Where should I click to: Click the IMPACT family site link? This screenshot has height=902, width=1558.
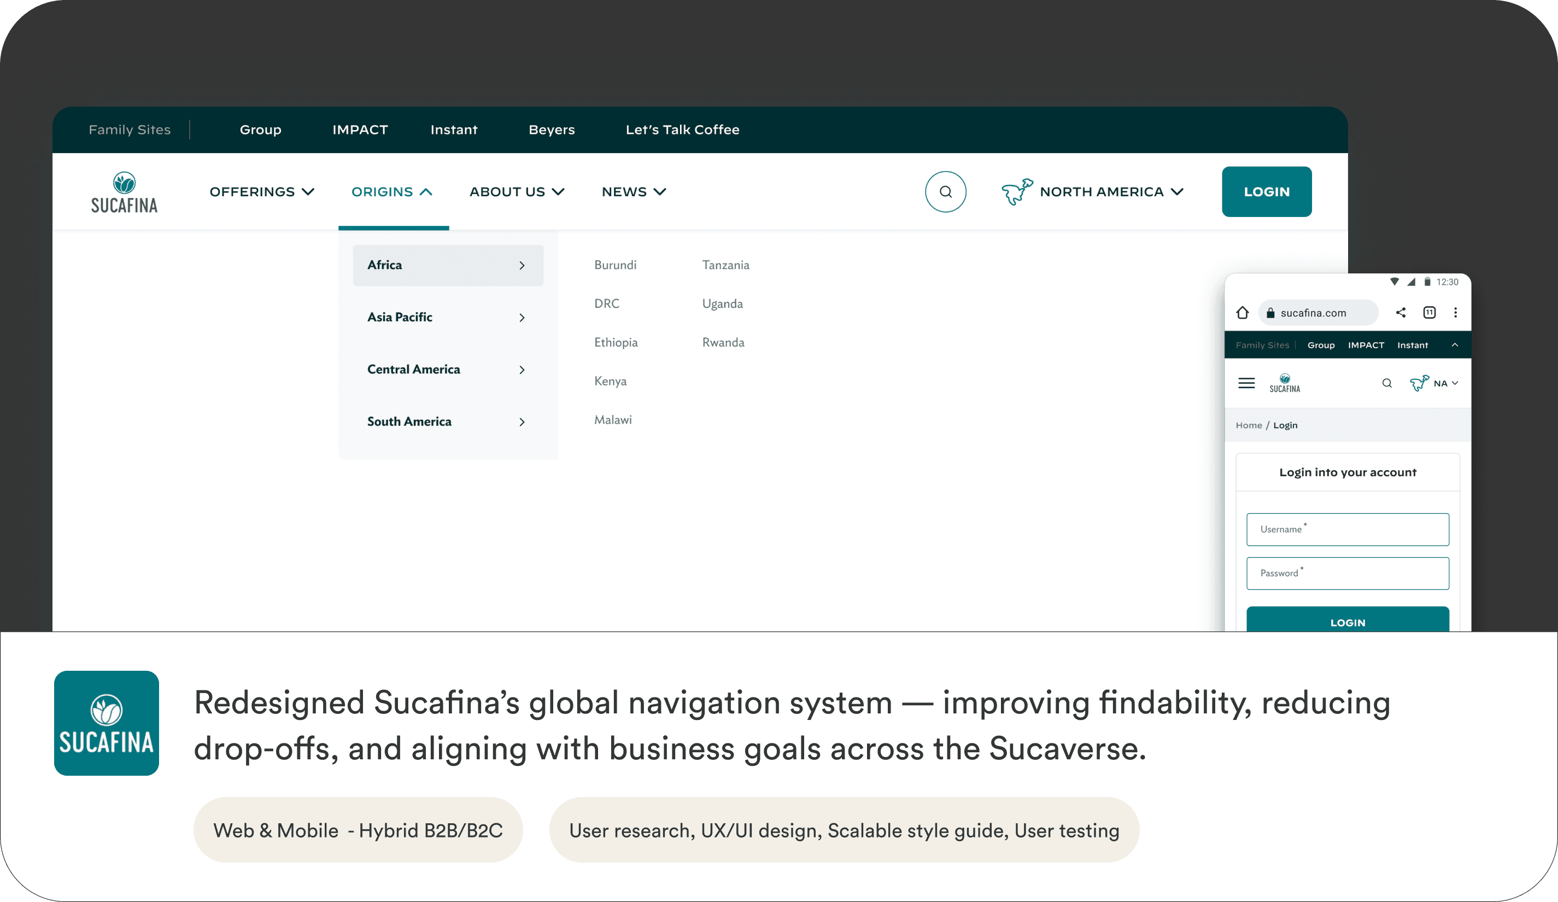tap(360, 130)
